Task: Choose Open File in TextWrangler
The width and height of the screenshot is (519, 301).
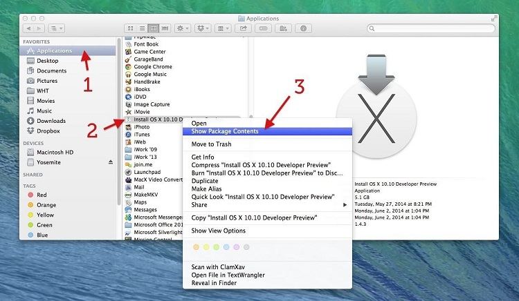Action: pyautogui.click(x=267, y=275)
